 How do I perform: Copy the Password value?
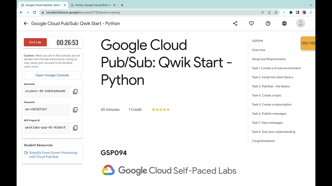tap(75, 110)
